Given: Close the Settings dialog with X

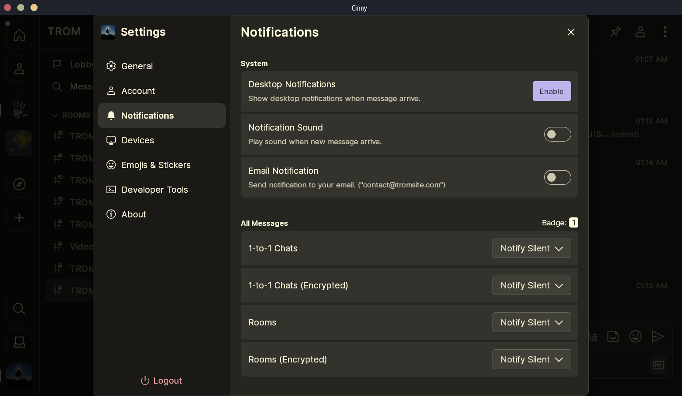Looking at the screenshot, I should (571, 32).
